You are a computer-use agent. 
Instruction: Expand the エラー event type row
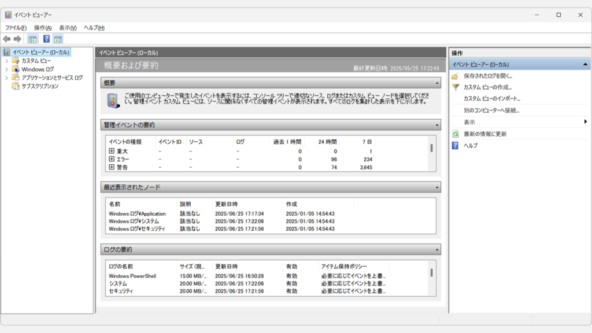point(112,159)
